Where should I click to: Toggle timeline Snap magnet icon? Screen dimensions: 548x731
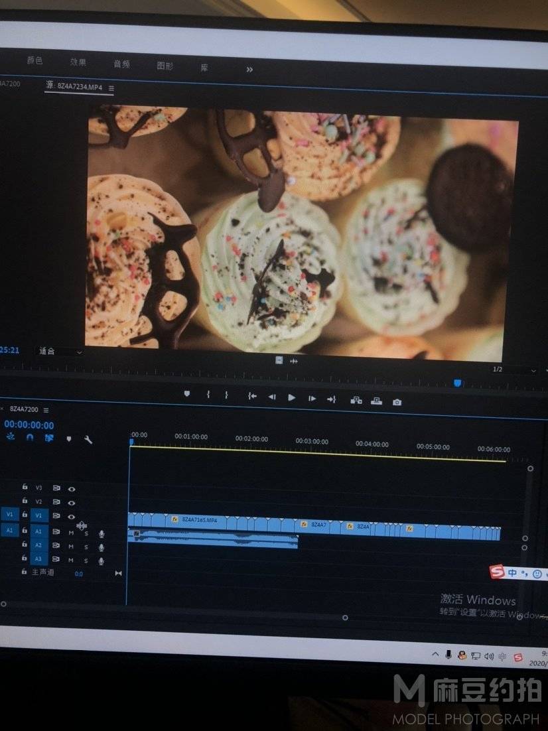[30, 437]
